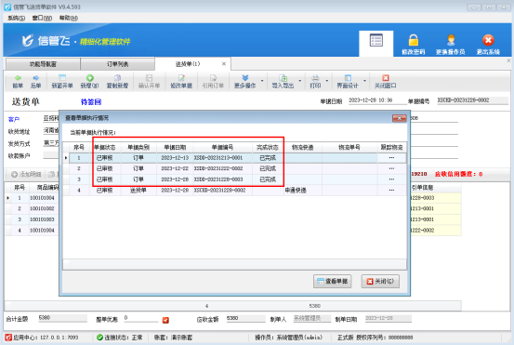
Task: Click 更换操作员 user icon in header
Action: click(x=451, y=40)
